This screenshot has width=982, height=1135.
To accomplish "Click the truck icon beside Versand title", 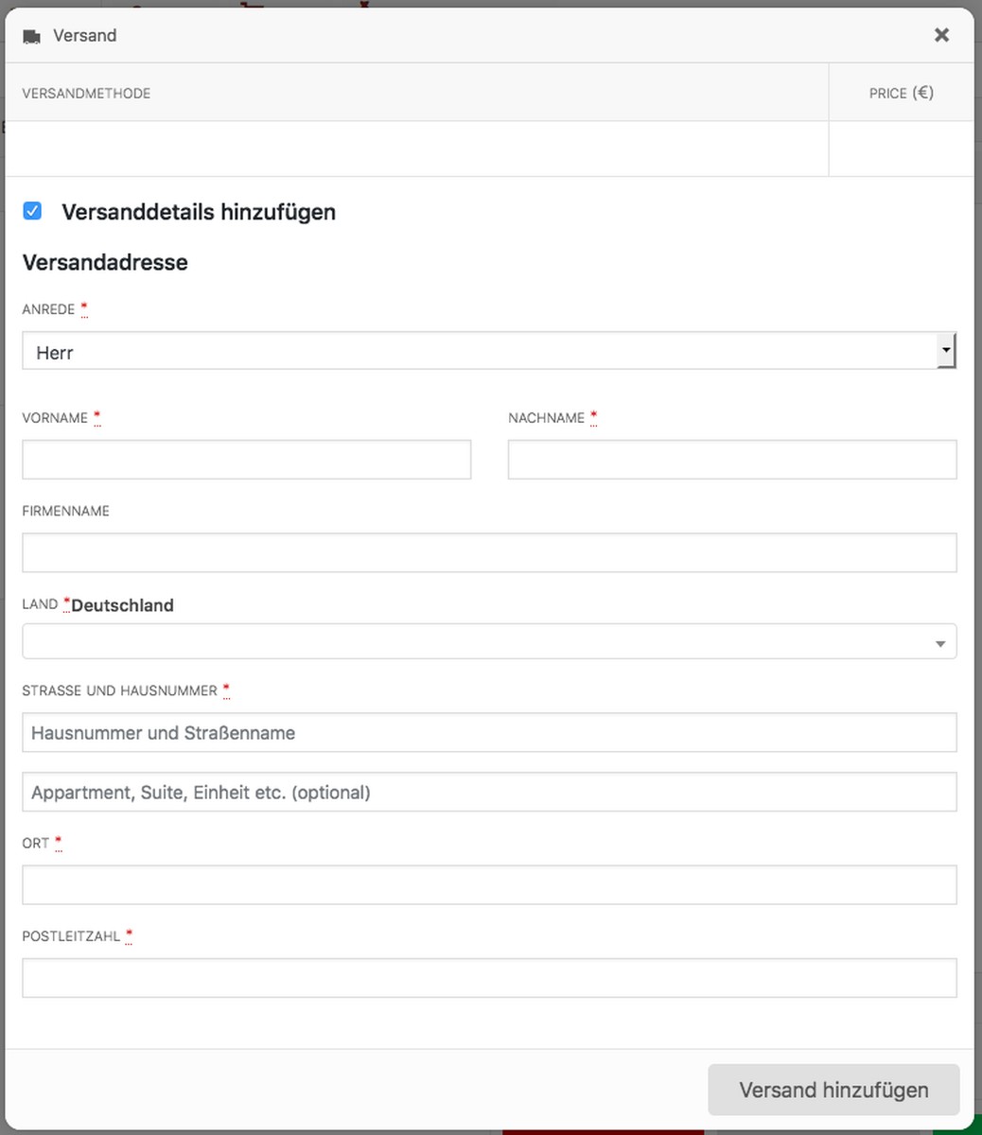I will [x=31, y=37].
